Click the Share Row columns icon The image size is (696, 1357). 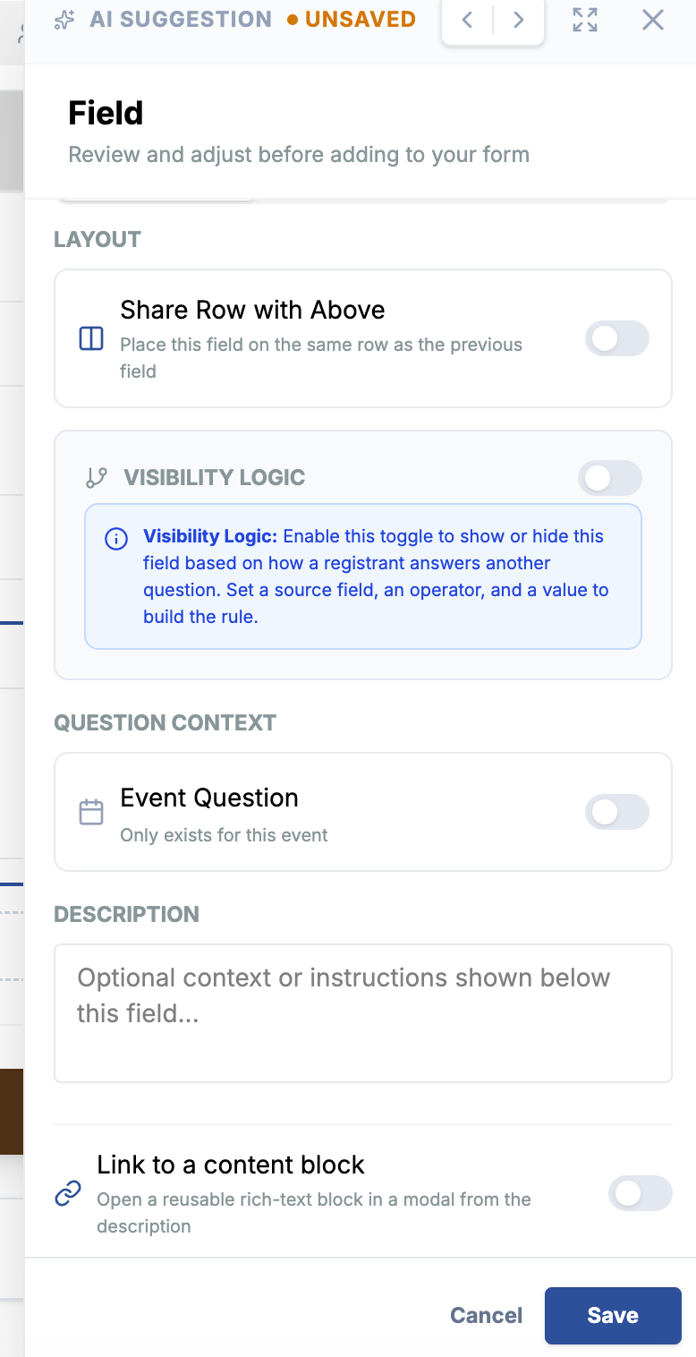click(91, 338)
